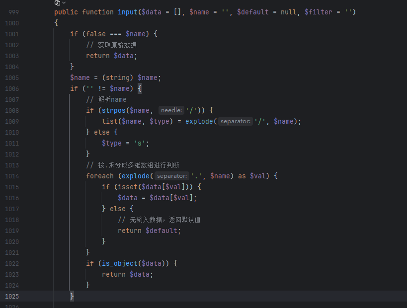Click the 'strpos' call on line 1008
Viewport: 407px width, 308px height.
coord(114,110)
